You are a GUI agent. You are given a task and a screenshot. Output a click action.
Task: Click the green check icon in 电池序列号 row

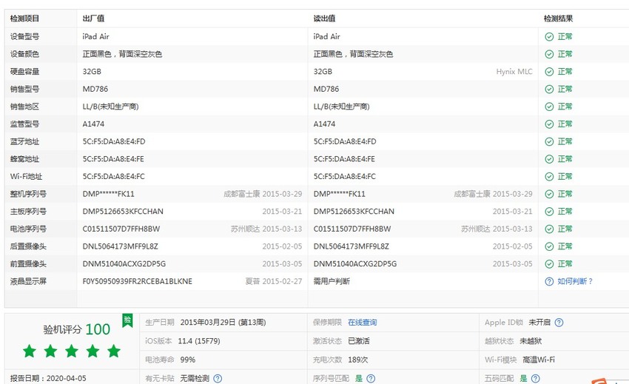click(549, 229)
